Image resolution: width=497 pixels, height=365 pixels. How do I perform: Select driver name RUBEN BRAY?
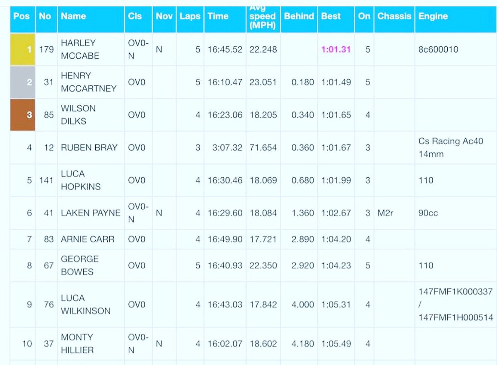tap(89, 147)
